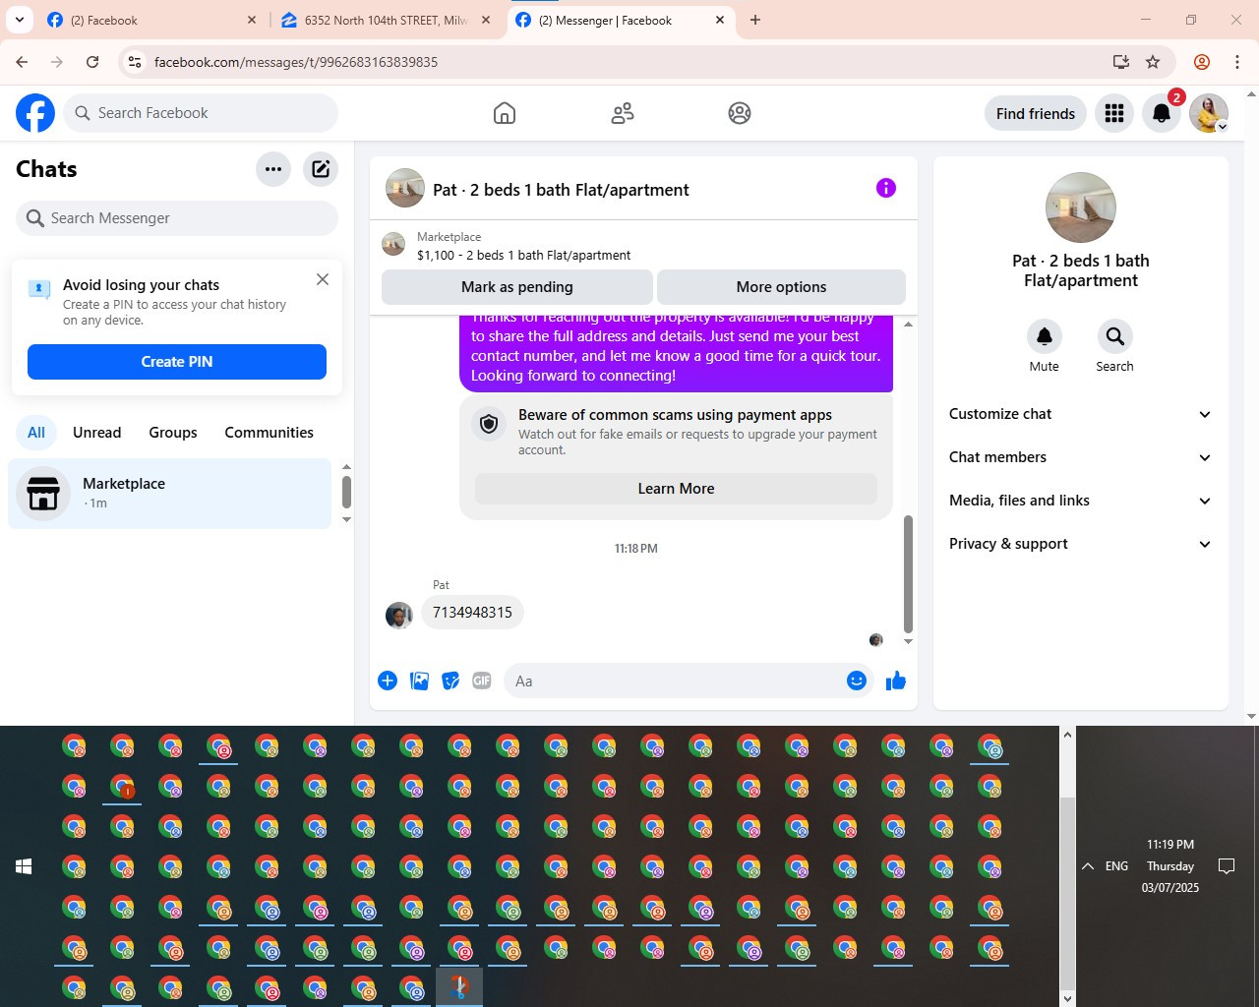1259x1007 pixels.
Task: Start a new message with compose icon
Action: click(321, 169)
